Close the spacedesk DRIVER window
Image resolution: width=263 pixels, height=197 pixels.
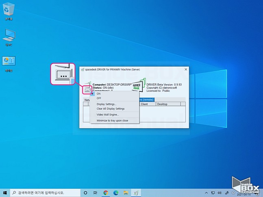coord(186,69)
